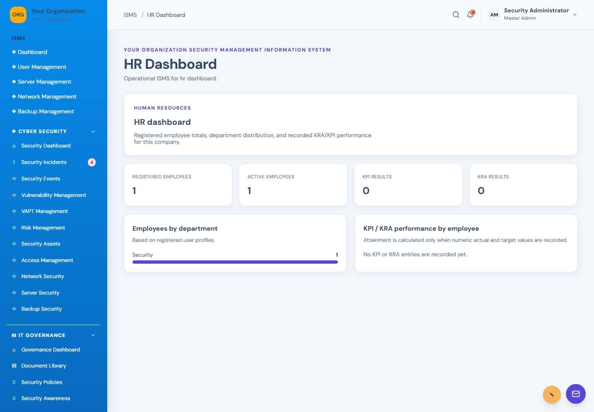Open VAPT Management page
This screenshot has width=594, height=412.
[54, 211]
